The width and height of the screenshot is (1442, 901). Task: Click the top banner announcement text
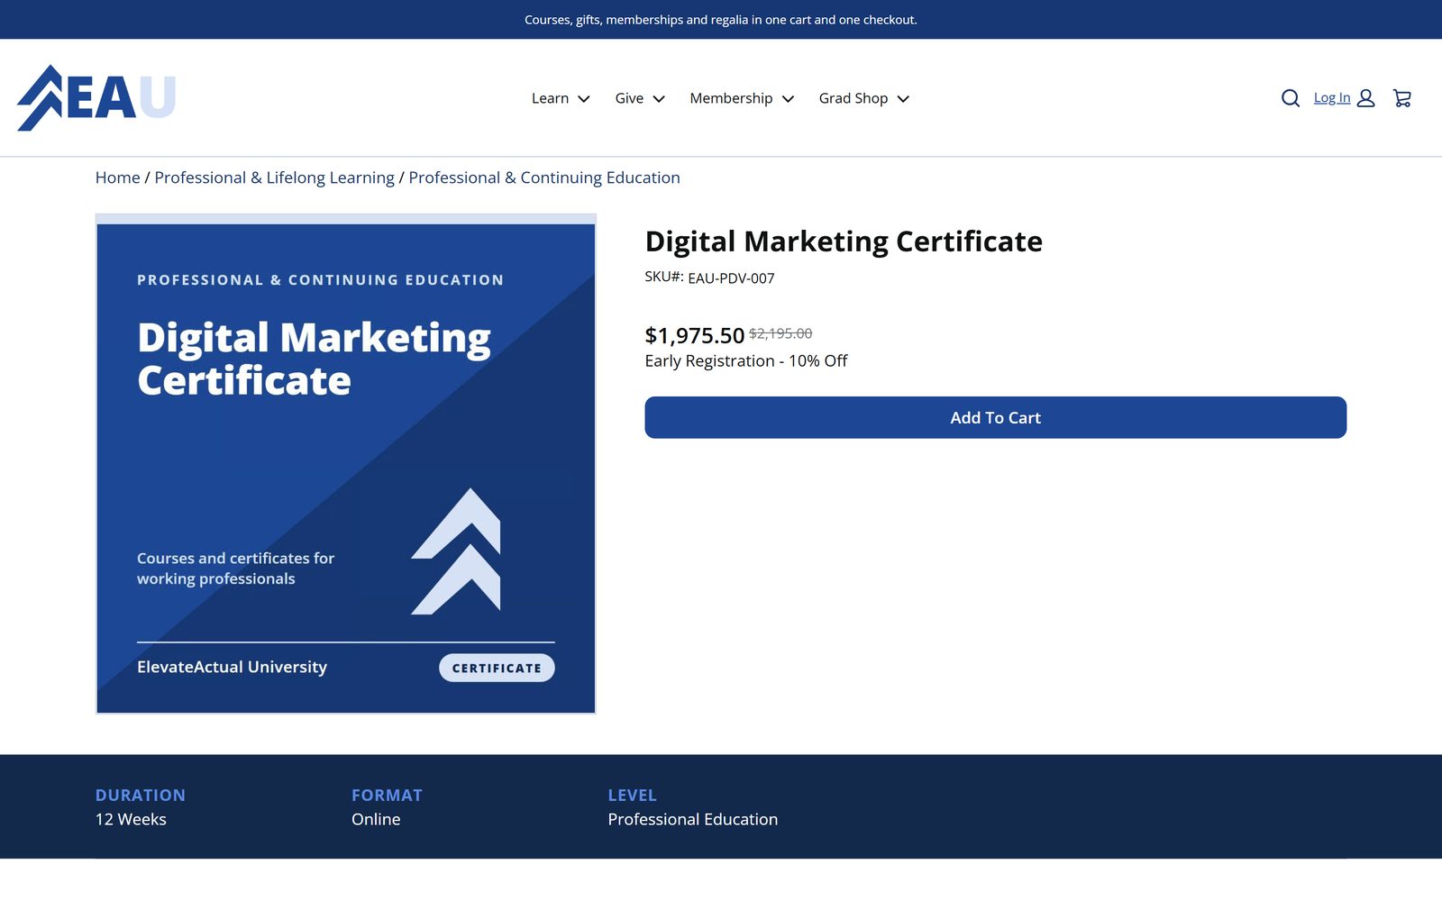click(721, 20)
